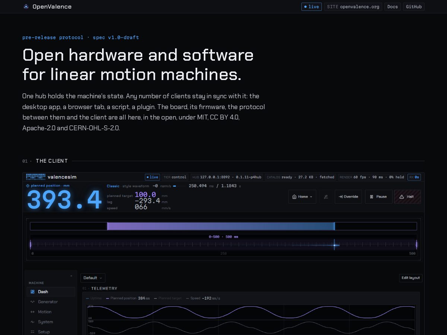Toggle the Planned target telemetry series
The image size is (447, 335).
168,298
